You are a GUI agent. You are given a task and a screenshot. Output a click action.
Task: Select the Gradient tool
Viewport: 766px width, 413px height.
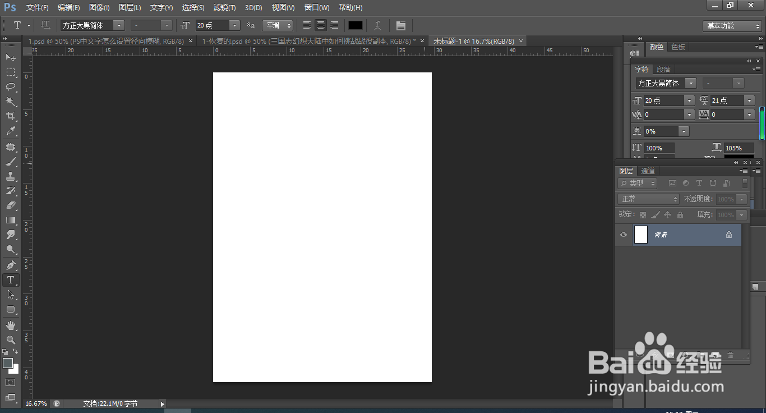click(11, 220)
